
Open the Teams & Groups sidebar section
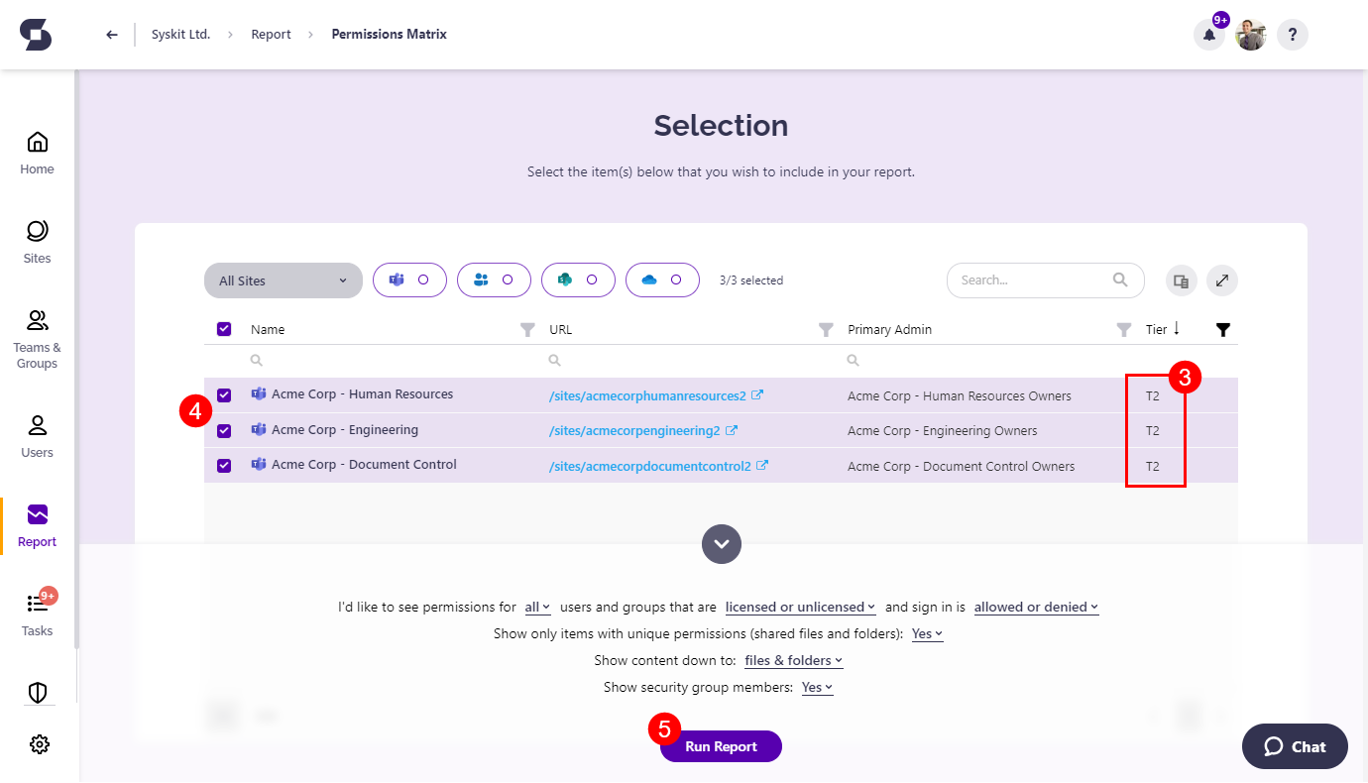[x=37, y=337]
